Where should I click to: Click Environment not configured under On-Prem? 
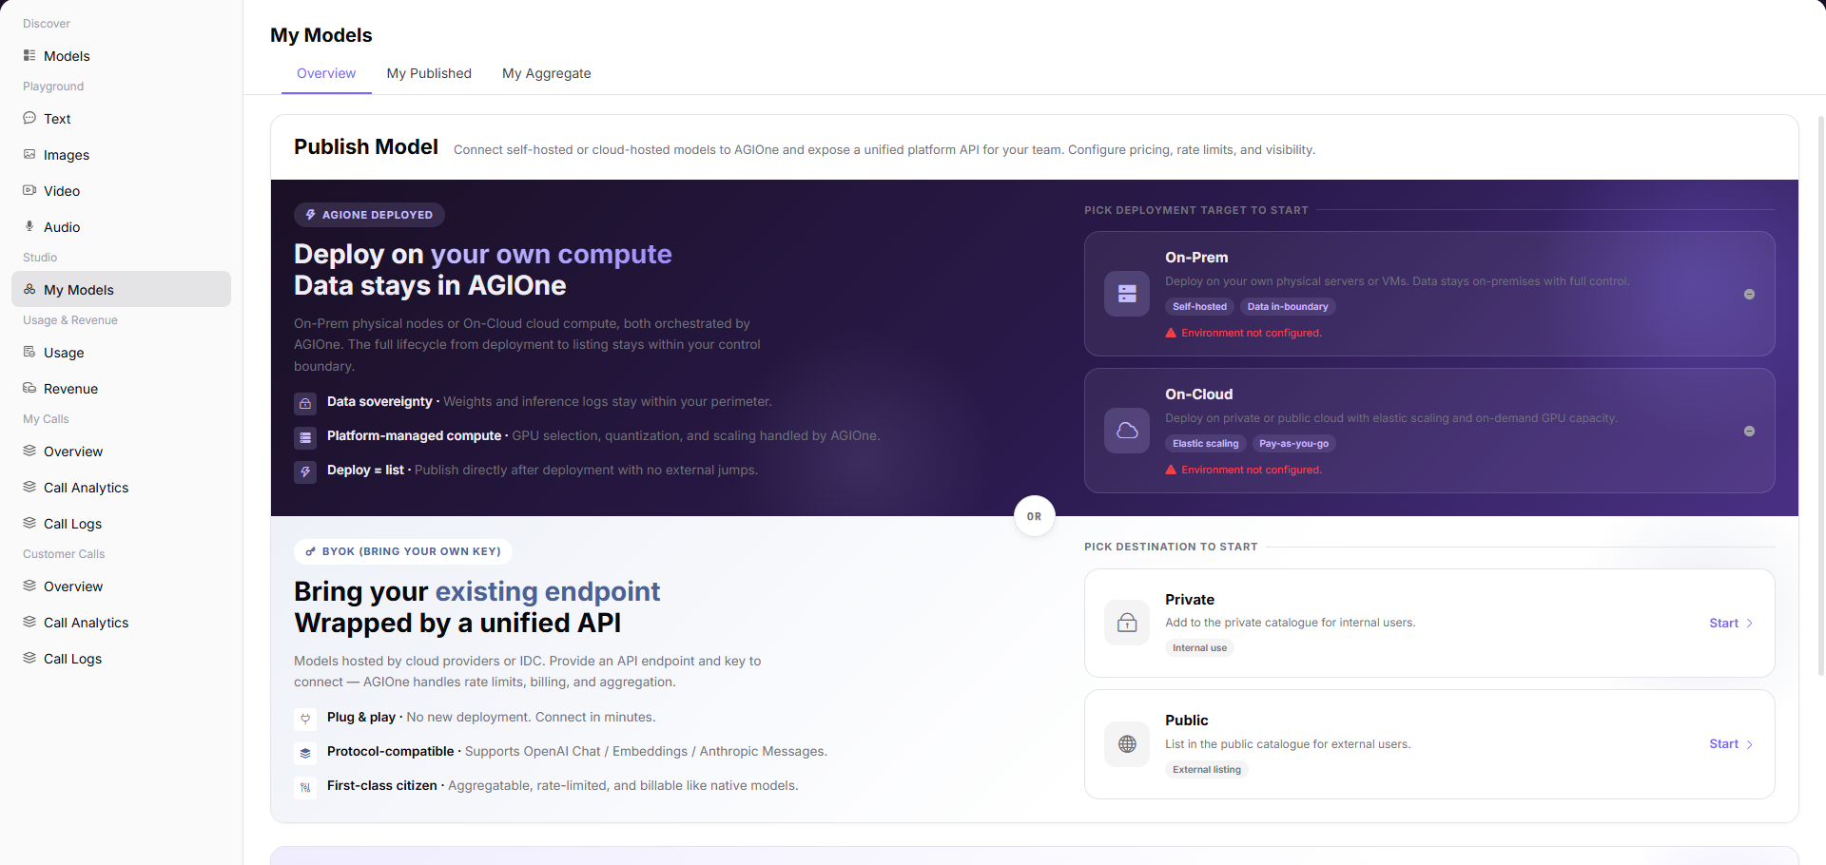[x=1252, y=333]
